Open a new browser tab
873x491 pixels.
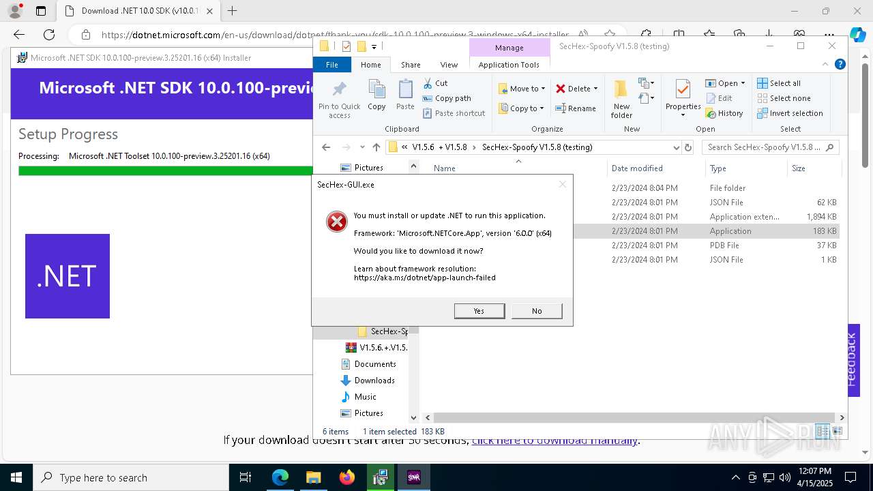tap(232, 11)
